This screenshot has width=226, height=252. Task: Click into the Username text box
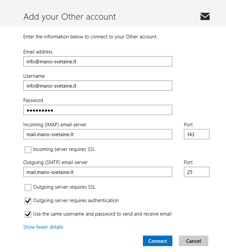click(x=97, y=86)
